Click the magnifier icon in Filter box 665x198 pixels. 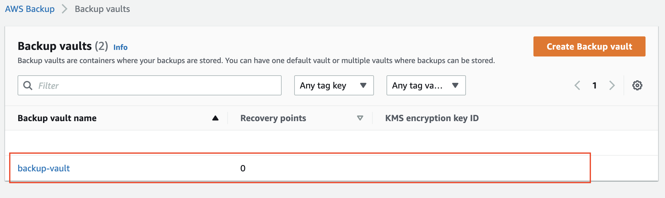28,85
